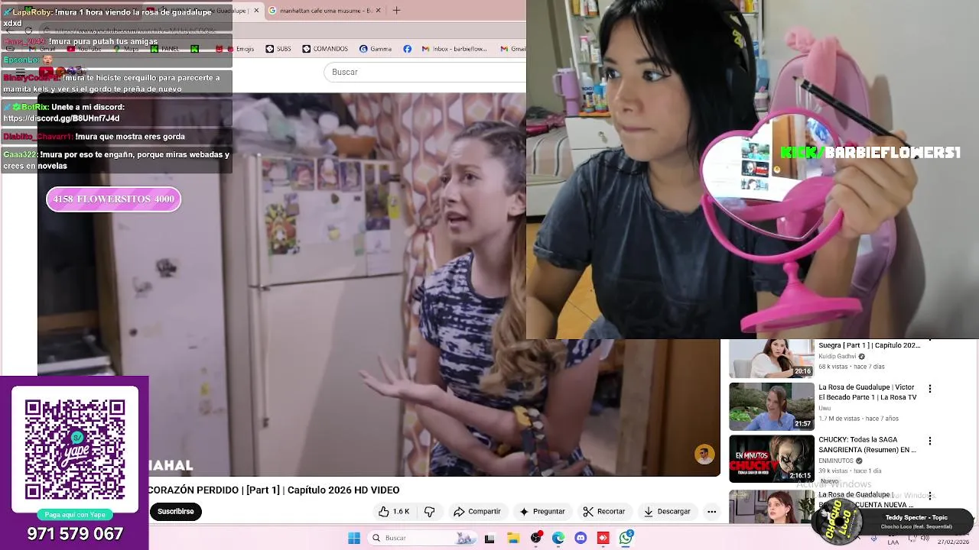
Task: Click the 4158 FLOWERSITOS 4000 goal bar
Action: tap(113, 199)
